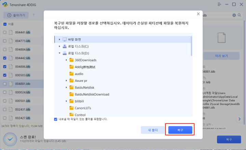Click the up-arrow navigate icon in toolbar
Image resolution: width=246 pixels, height=150 pixels.
(33, 15)
